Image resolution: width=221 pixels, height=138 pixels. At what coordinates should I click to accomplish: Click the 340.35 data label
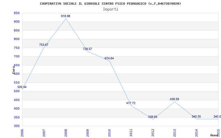(196, 116)
